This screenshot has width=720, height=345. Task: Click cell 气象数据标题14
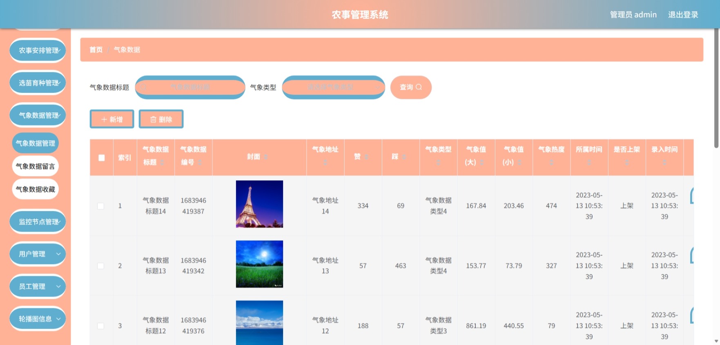(x=156, y=206)
